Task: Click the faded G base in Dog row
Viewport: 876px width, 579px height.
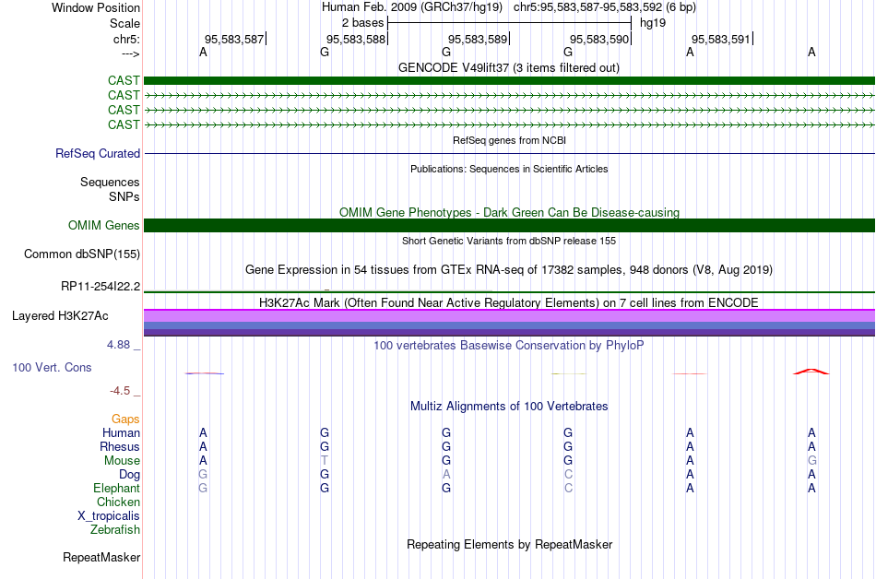Action: (203, 475)
